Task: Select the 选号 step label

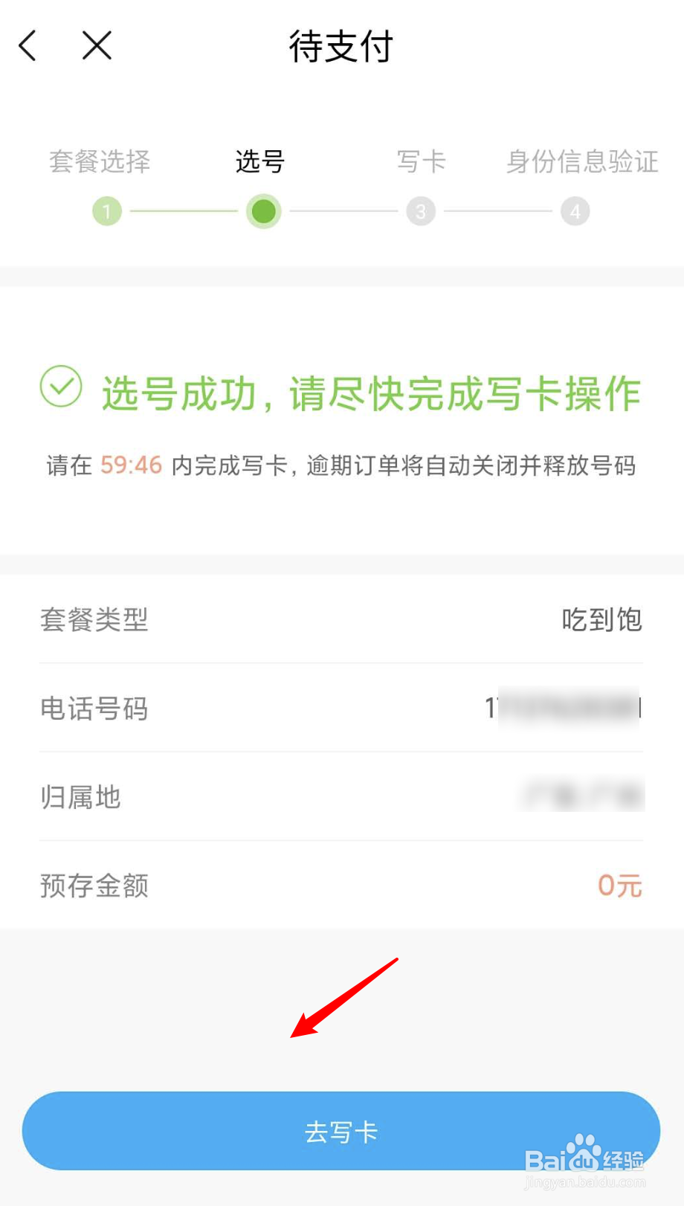Action: click(260, 161)
